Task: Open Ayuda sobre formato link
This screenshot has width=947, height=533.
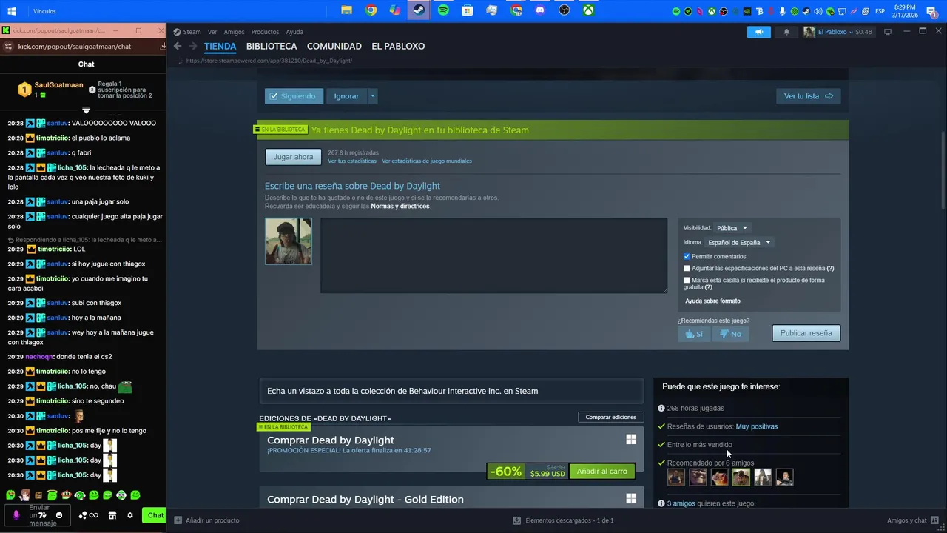Action: [x=712, y=301]
